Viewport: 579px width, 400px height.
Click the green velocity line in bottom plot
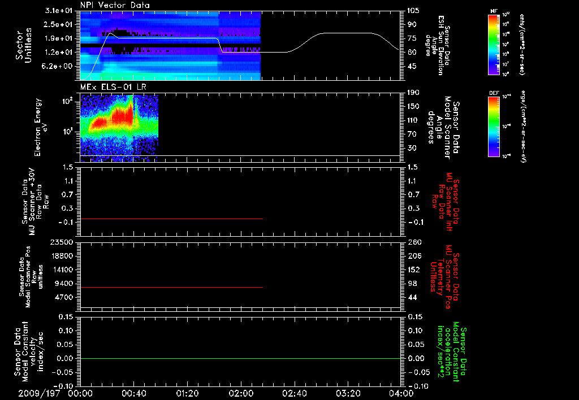coord(240,358)
